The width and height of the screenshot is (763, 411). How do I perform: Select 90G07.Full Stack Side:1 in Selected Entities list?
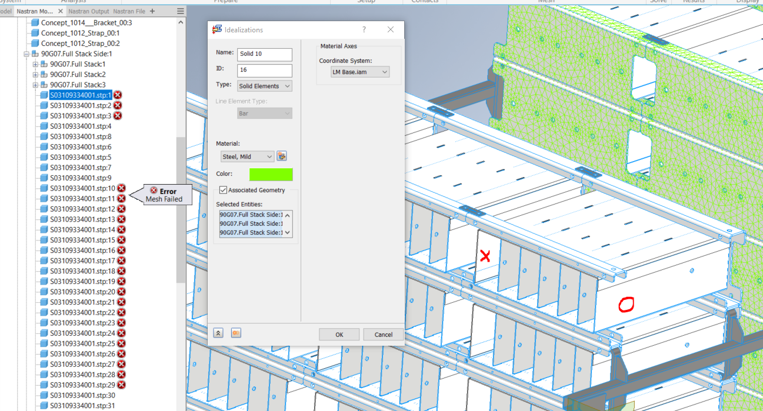click(251, 215)
